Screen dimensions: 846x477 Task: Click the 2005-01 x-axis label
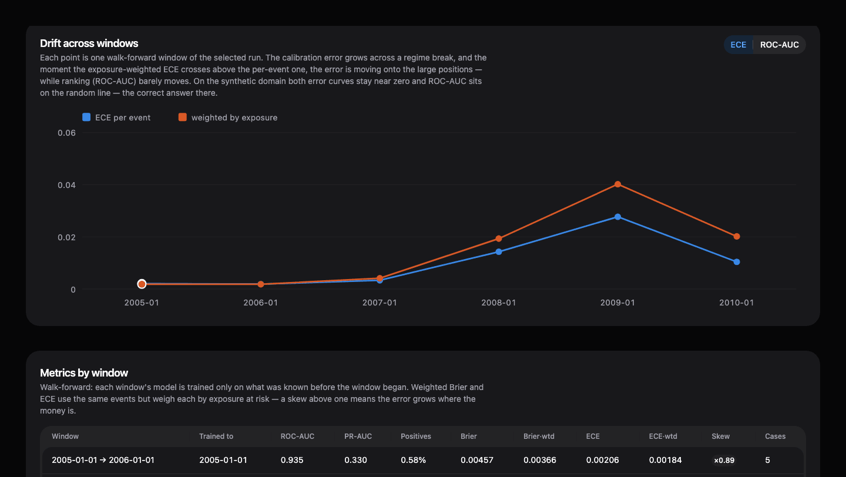click(x=142, y=303)
